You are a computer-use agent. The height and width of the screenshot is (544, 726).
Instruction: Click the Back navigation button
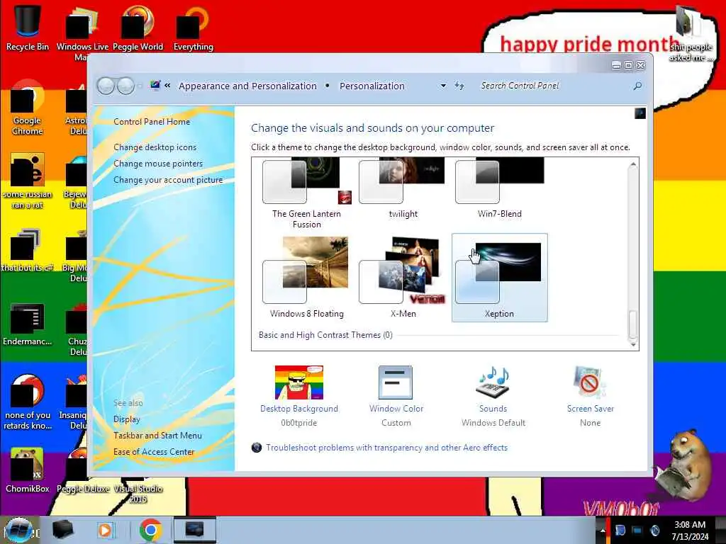pos(106,86)
